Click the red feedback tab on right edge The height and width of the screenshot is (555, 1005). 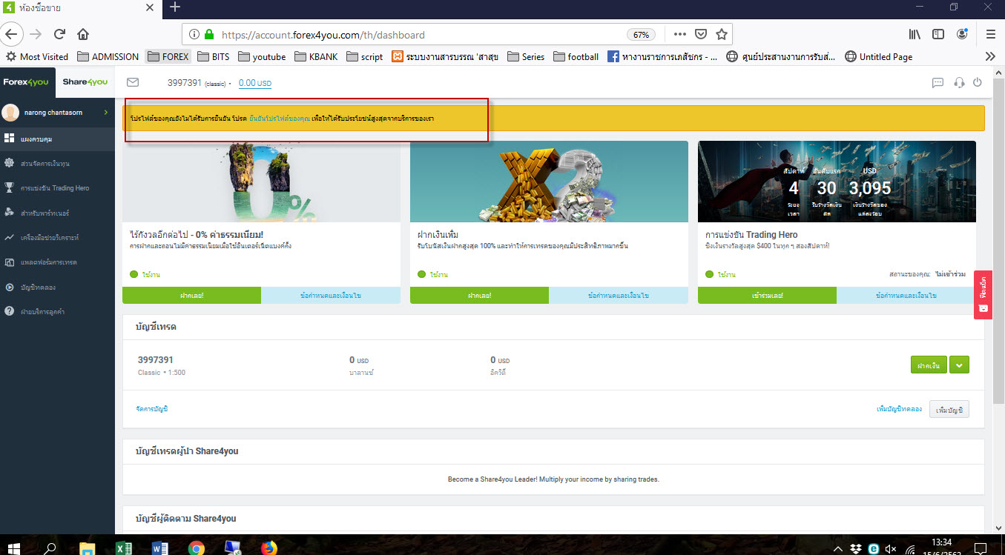[x=983, y=294]
